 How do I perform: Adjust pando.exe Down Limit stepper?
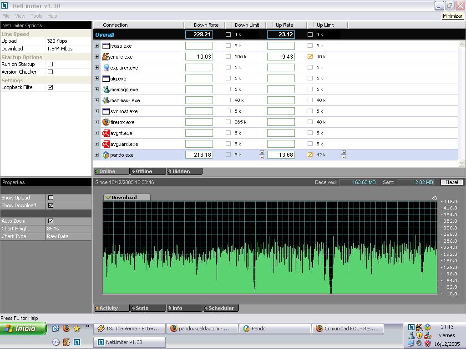point(262,155)
